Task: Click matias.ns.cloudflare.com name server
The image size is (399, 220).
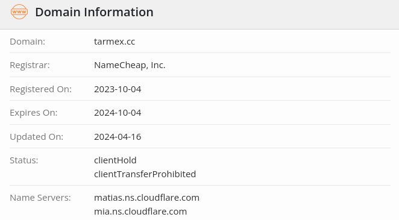Action: 147,198
